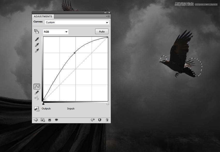The width and height of the screenshot is (220, 152).
Task: Enable edit points curve mode
Action: click(x=37, y=87)
